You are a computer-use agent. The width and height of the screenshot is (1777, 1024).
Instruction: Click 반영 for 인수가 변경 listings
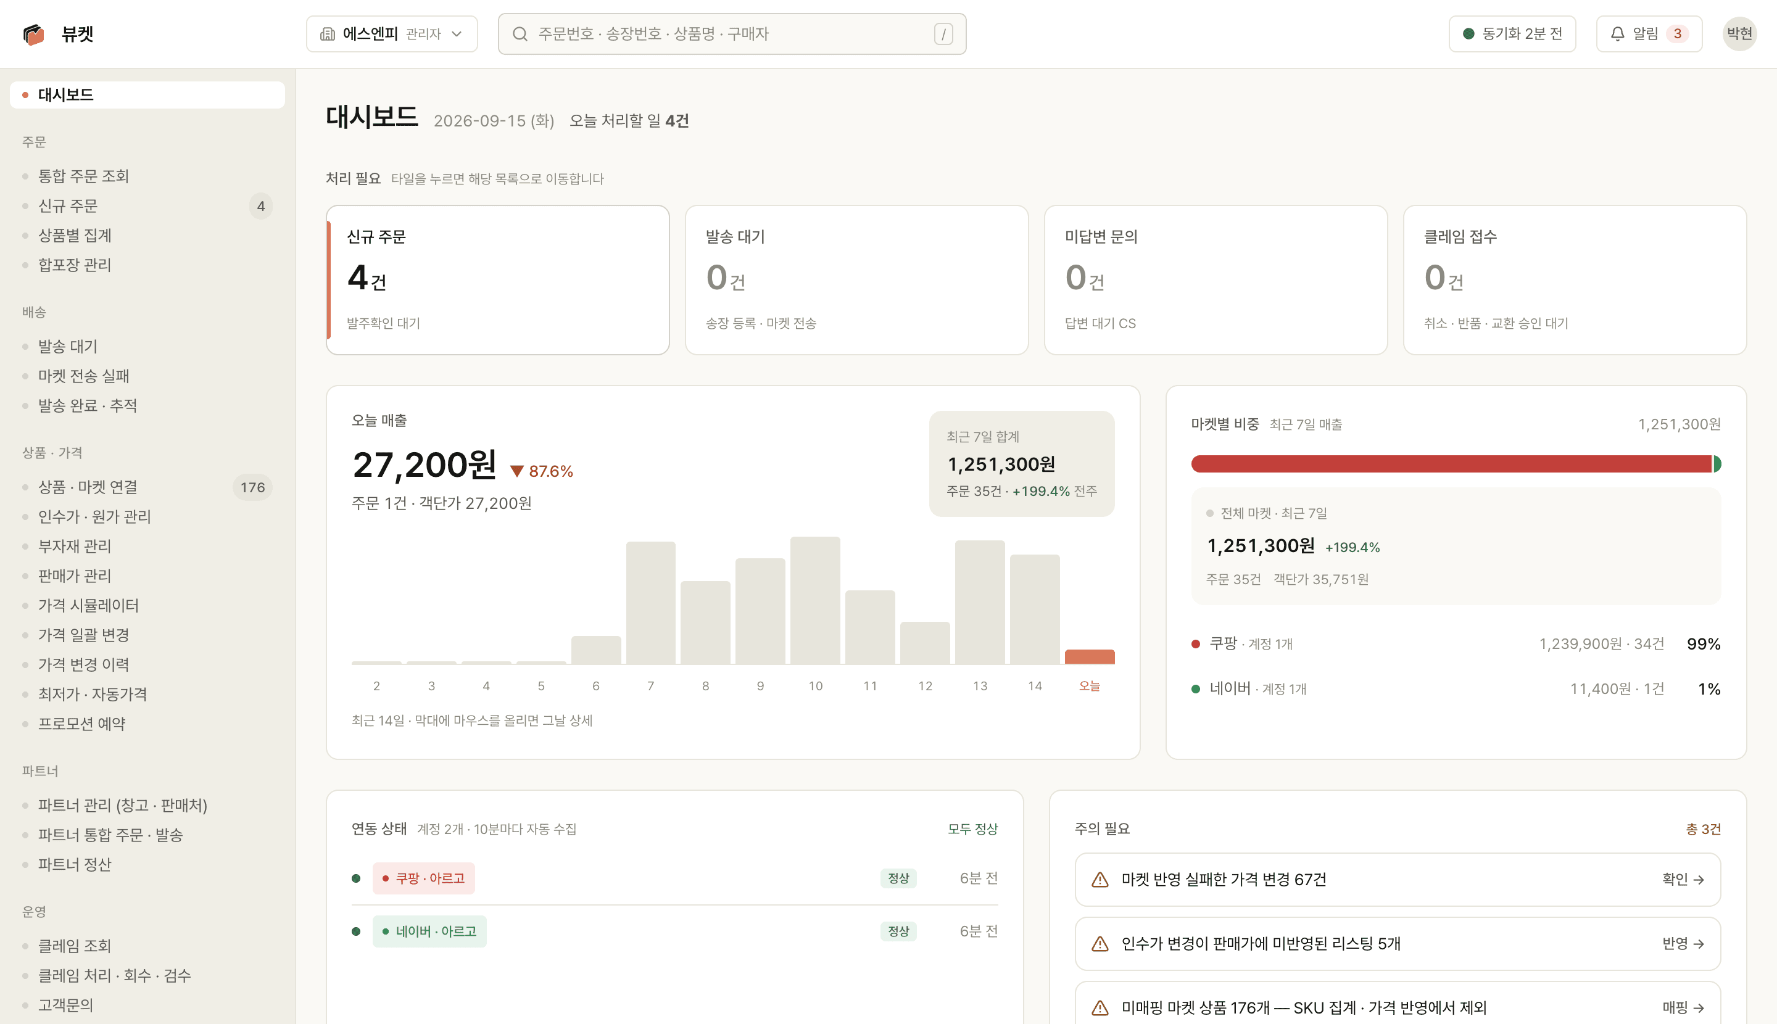pos(1683,943)
